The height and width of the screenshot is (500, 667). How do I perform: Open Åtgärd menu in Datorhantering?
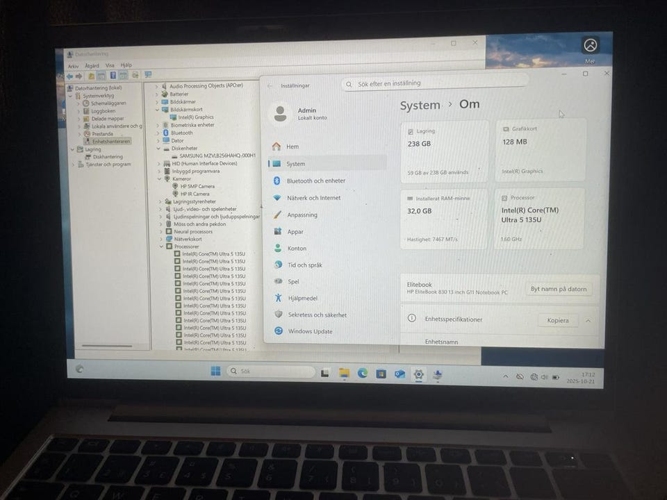coord(92,65)
